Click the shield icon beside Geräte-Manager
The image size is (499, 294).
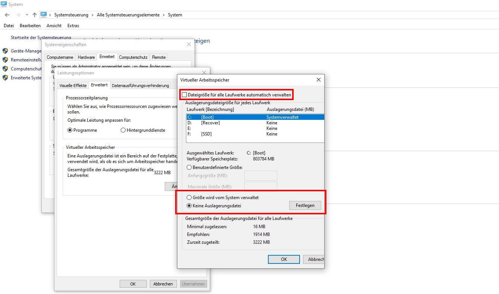click(x=5, y=51)
